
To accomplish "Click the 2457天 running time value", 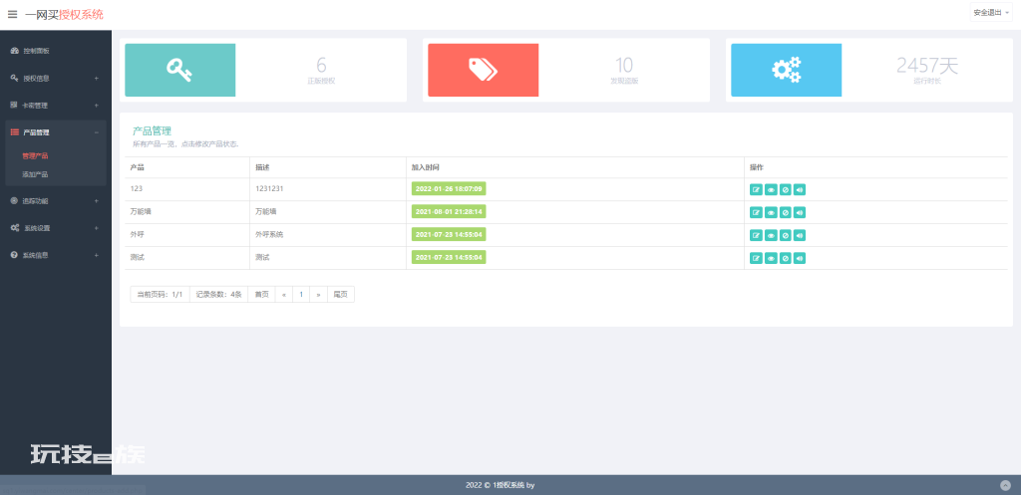I will pyautogui.click(x=927, y=65).
